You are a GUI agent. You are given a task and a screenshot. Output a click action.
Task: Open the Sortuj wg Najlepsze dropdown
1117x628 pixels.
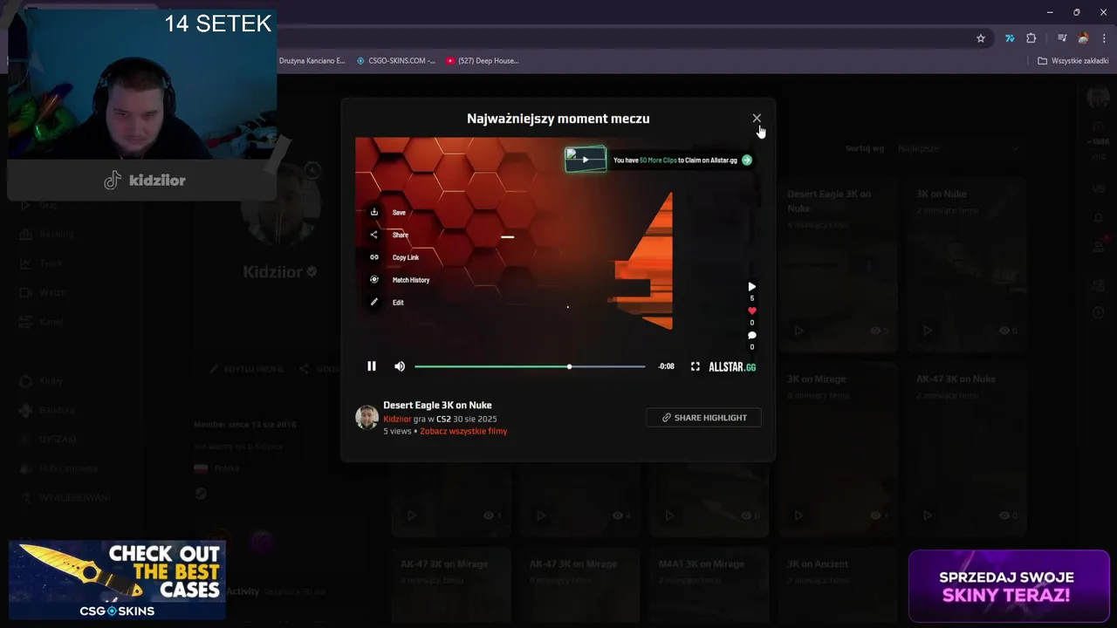(x=958, y=148)
